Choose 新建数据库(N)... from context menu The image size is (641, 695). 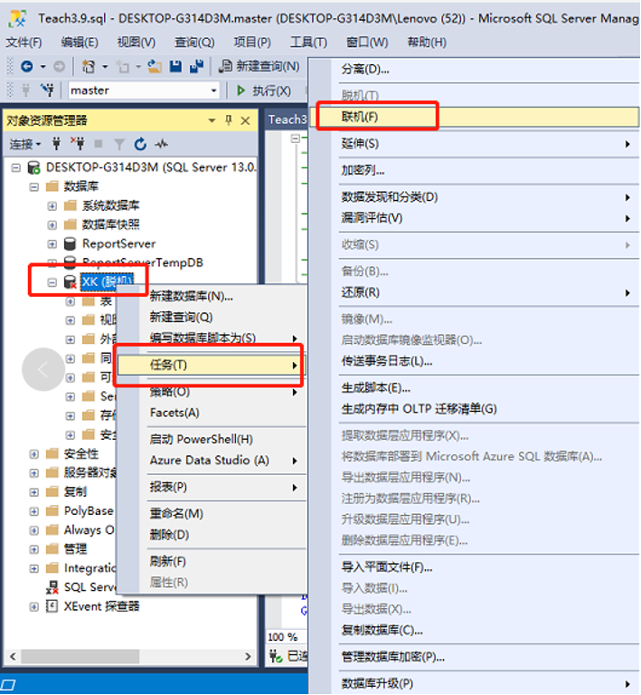click(192, 296)
